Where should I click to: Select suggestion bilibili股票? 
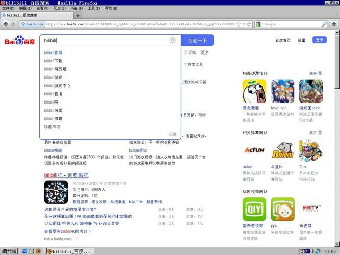click(x=53, y=110)
